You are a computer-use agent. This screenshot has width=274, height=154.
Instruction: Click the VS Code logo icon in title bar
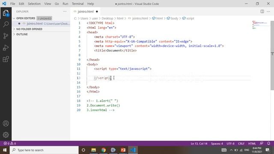(4, 3)
